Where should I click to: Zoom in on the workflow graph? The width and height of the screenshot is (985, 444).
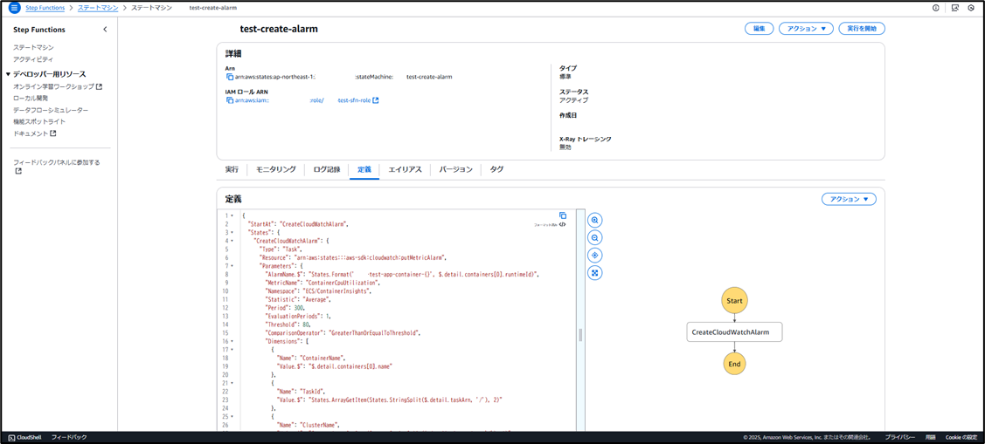coord(595,220)
